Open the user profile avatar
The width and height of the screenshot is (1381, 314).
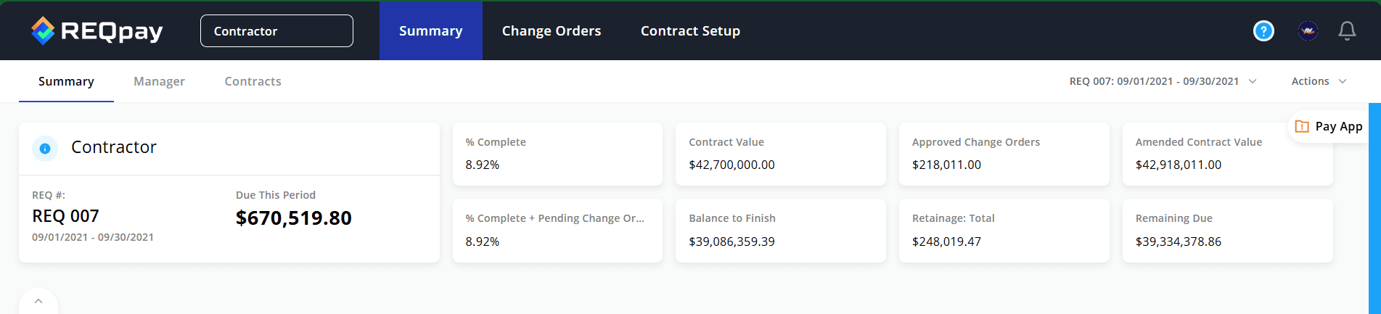point(1308,30)
